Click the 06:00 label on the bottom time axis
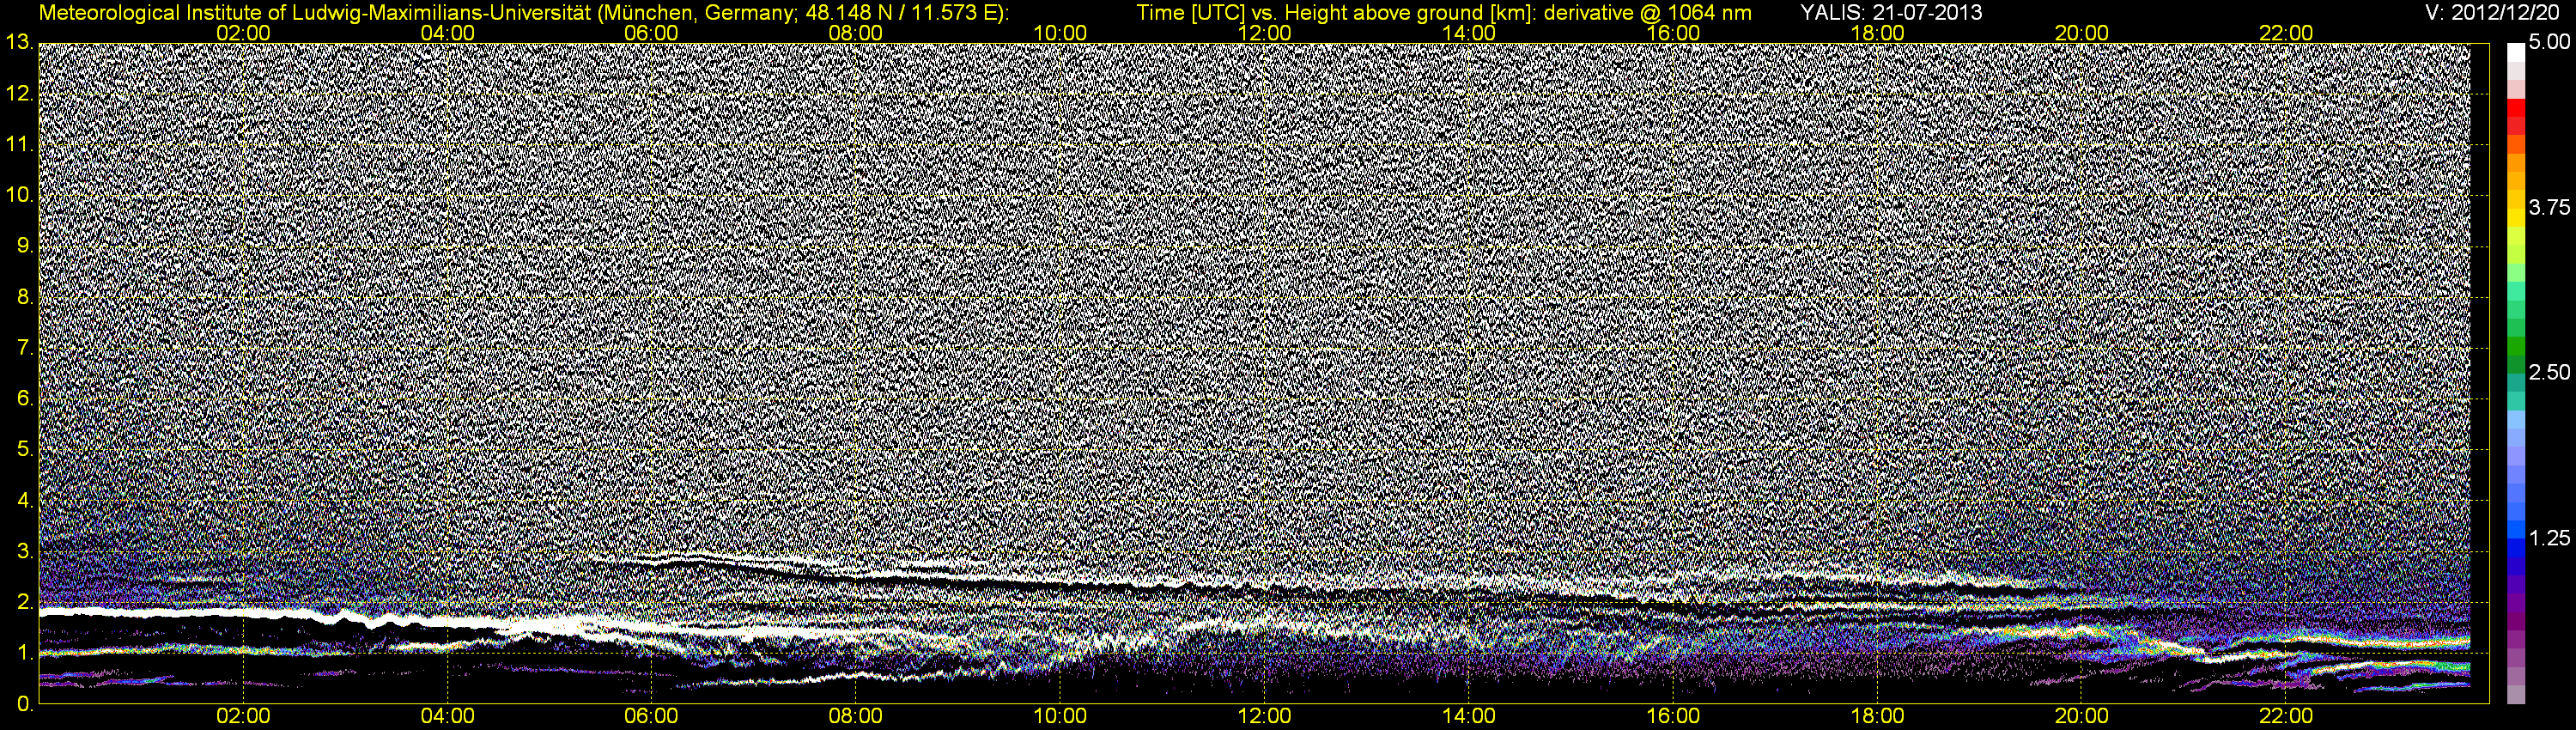Viewport: 2576px width, 730px height. pyautogui.click(x=651, y=716)
